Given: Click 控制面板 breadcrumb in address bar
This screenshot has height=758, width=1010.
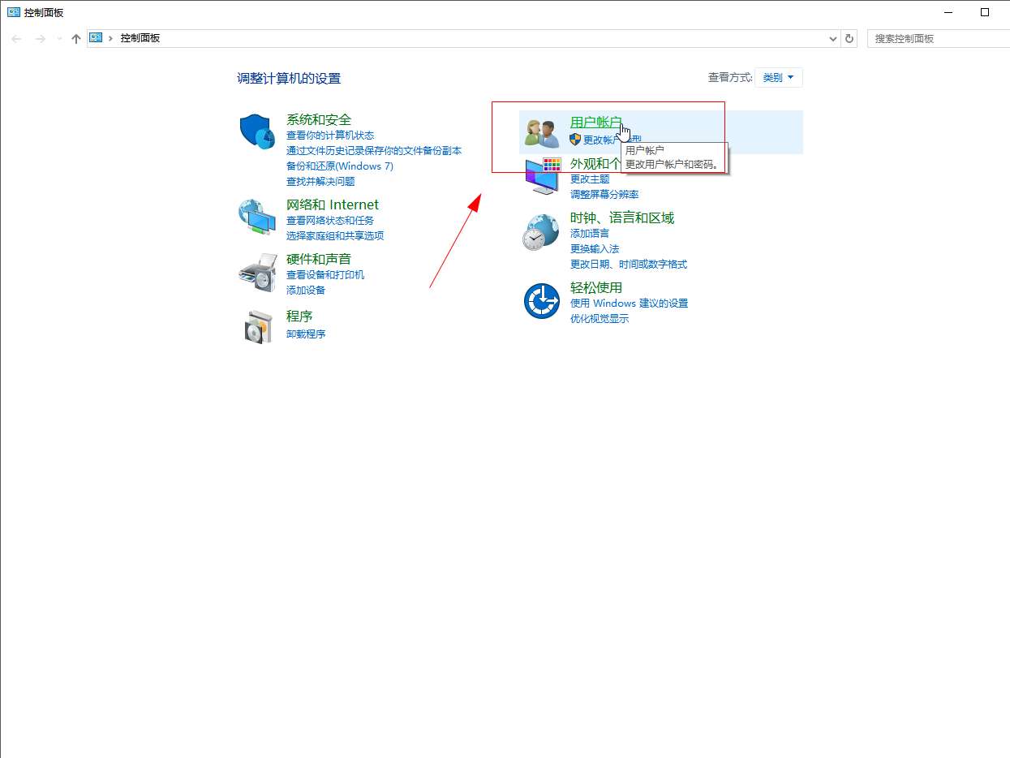Looking at the screenshot, I should pos(140,38).
